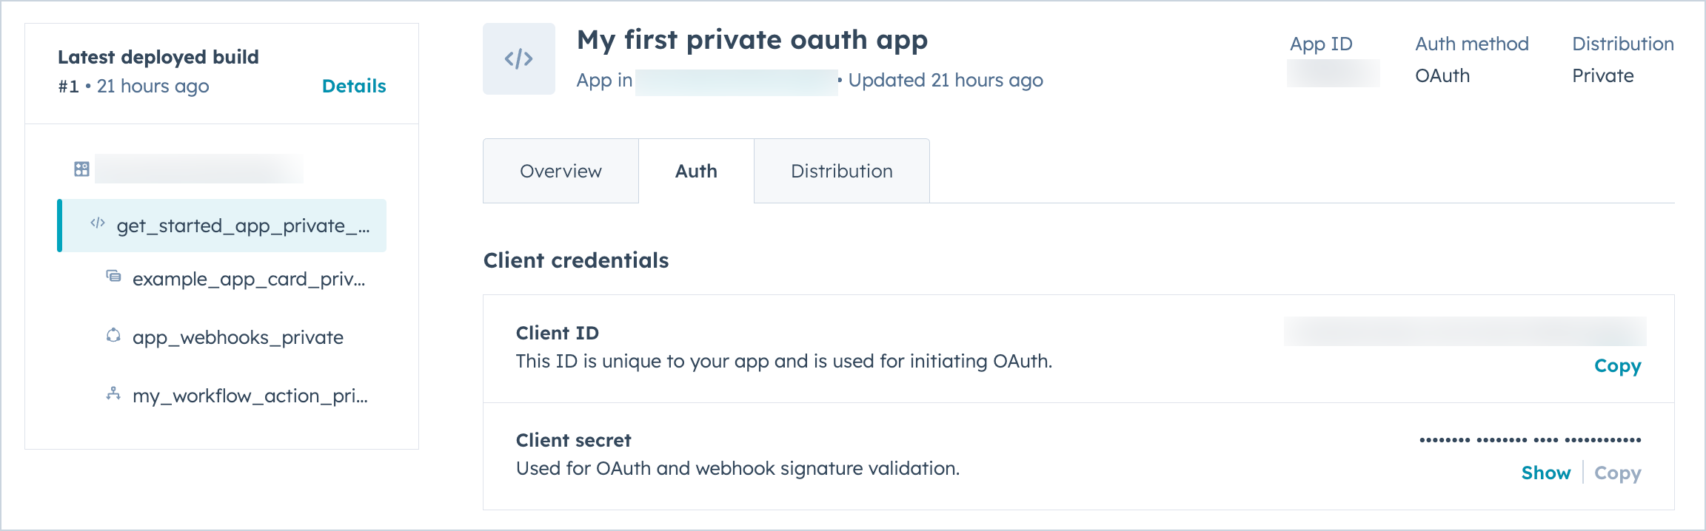
Task: Select example_app_card_priv component
Action: click(249, 280)
